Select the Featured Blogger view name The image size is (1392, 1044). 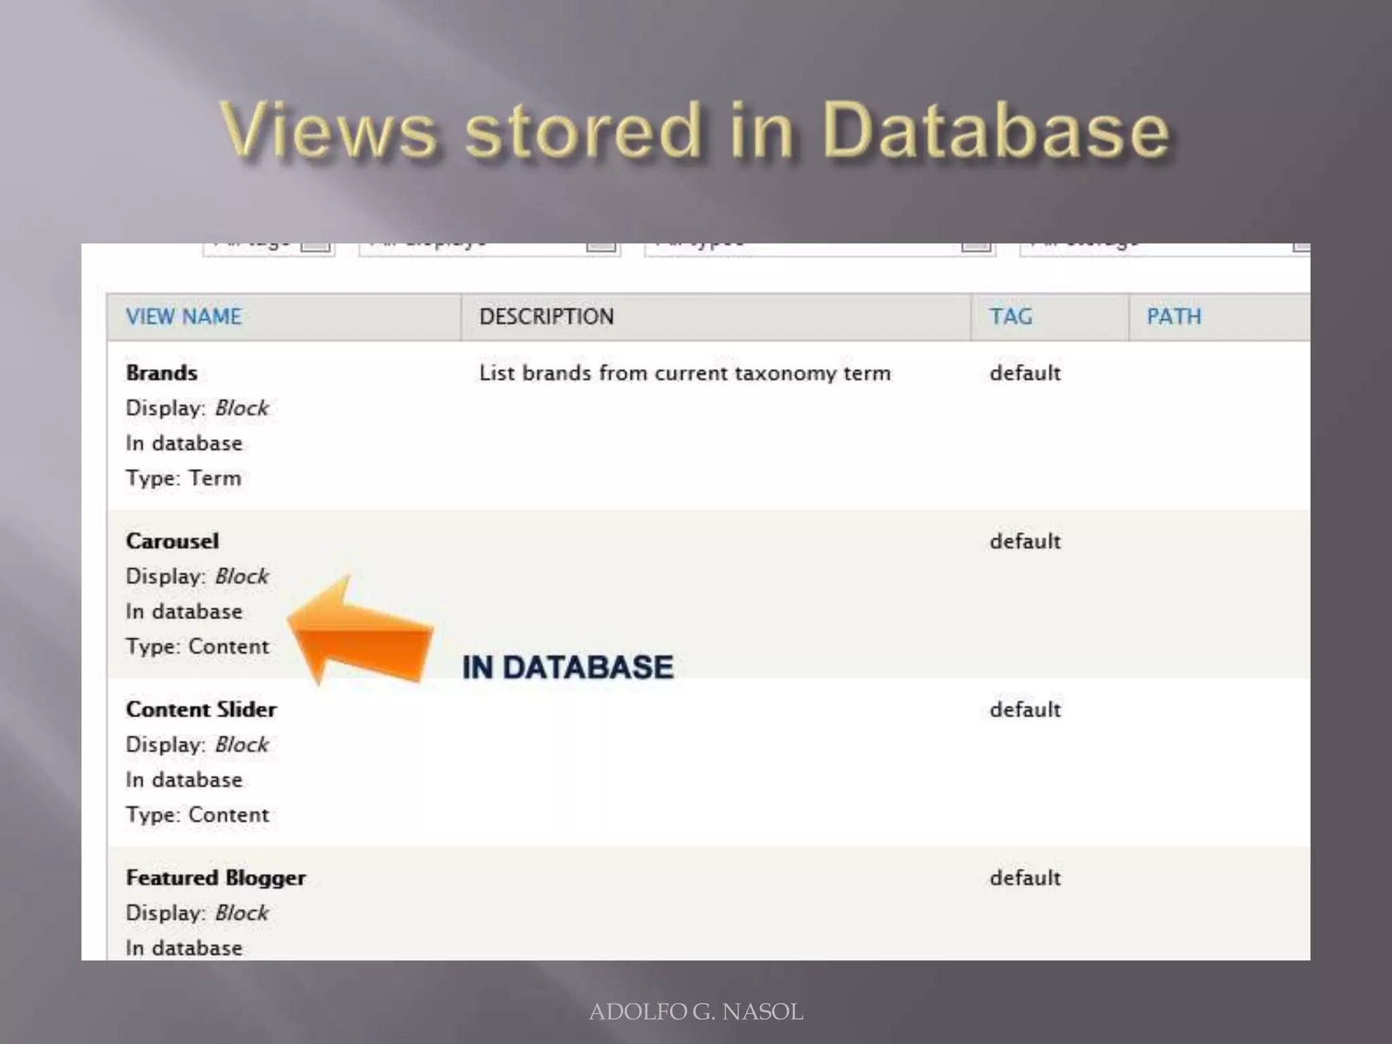point(216,878)
